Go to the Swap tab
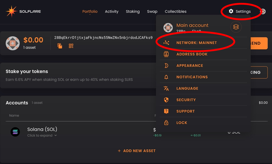This screenshot has height=164, width=272. pos(152,12)
